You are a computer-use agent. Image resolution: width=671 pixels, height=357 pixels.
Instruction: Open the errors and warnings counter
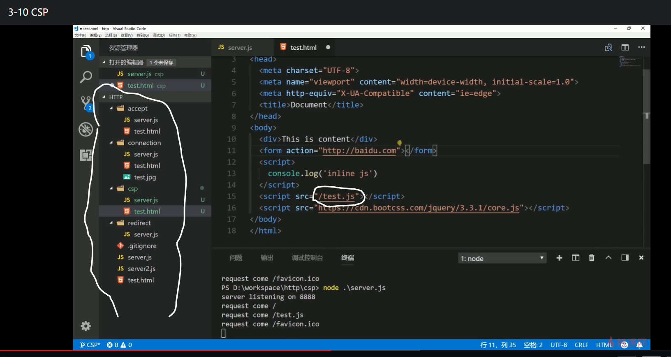[119, 345]
